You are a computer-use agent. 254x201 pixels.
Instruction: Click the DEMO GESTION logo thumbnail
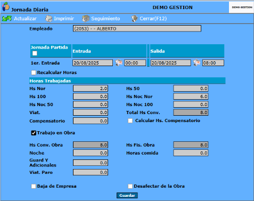[241, 7]
